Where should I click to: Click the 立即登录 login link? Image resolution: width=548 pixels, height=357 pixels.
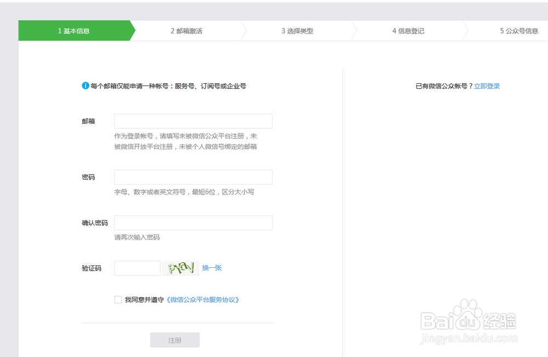(x=487, y=86)
